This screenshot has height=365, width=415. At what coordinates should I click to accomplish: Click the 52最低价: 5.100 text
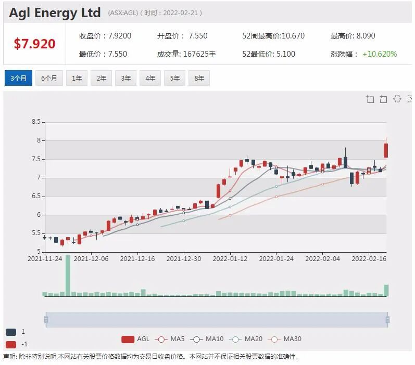point(269,54)
